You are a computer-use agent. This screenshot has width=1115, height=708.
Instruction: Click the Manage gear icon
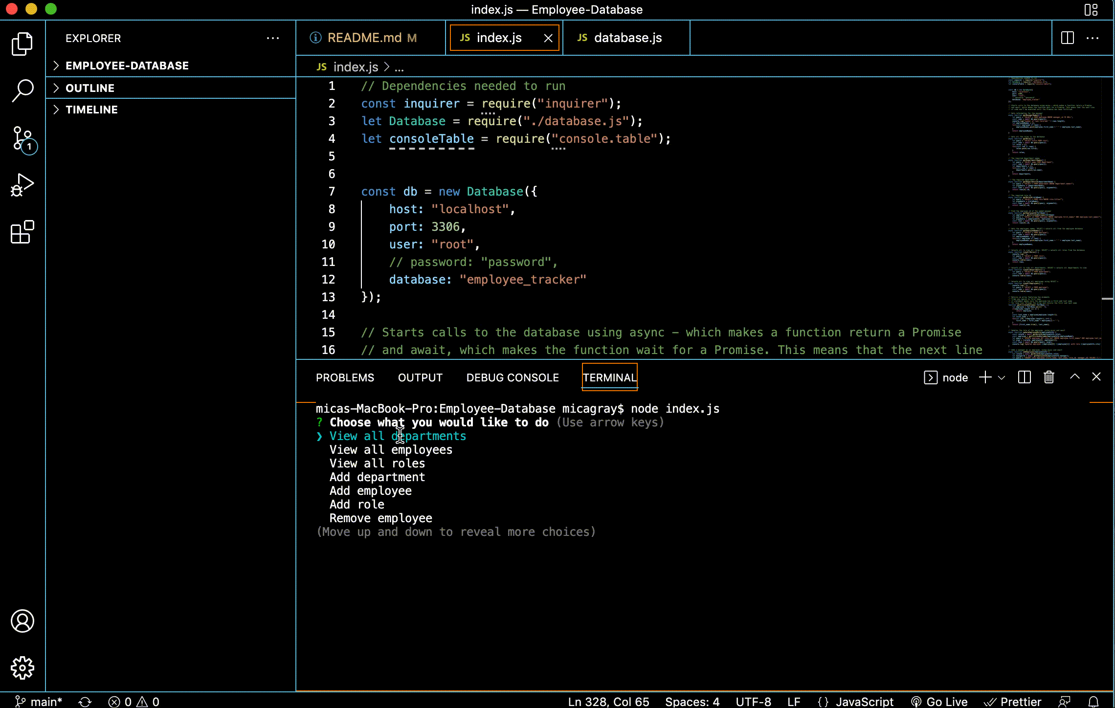(22, 667)
